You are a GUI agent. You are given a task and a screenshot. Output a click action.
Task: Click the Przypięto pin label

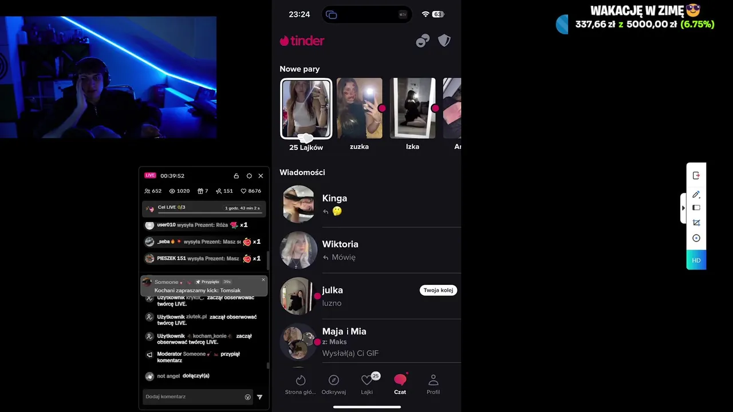pyautogui.click(x=207, y=282)
